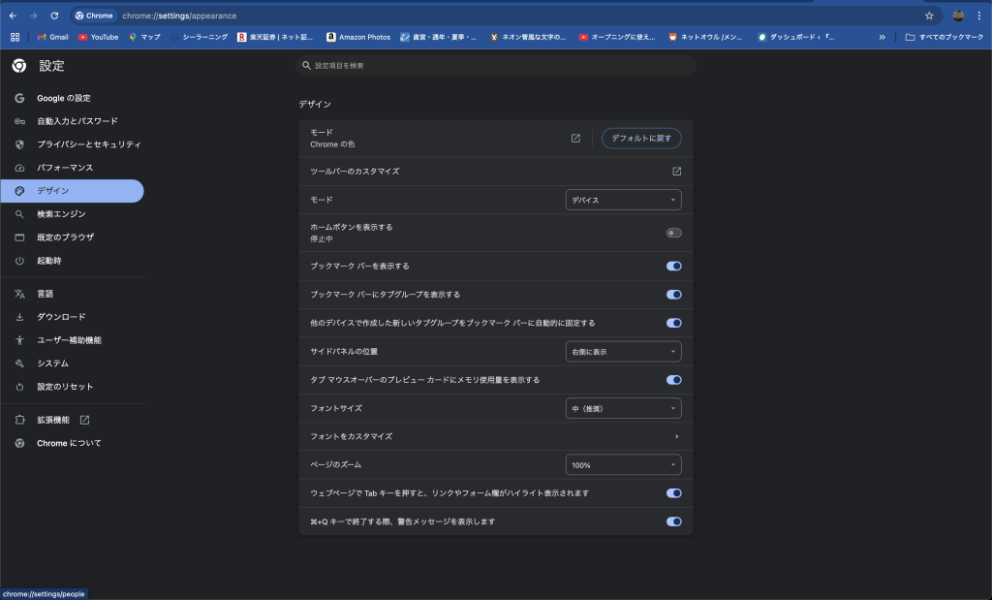
Task: Open Chrome の色 theme external link icon
Action: tap(575, 139)
